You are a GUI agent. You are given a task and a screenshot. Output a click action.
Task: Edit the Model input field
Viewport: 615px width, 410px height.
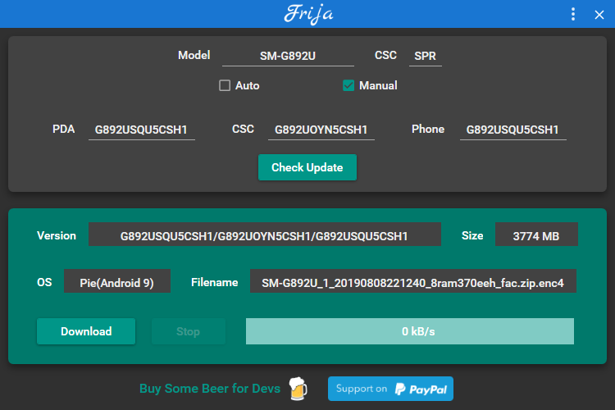tap(288, 56)
